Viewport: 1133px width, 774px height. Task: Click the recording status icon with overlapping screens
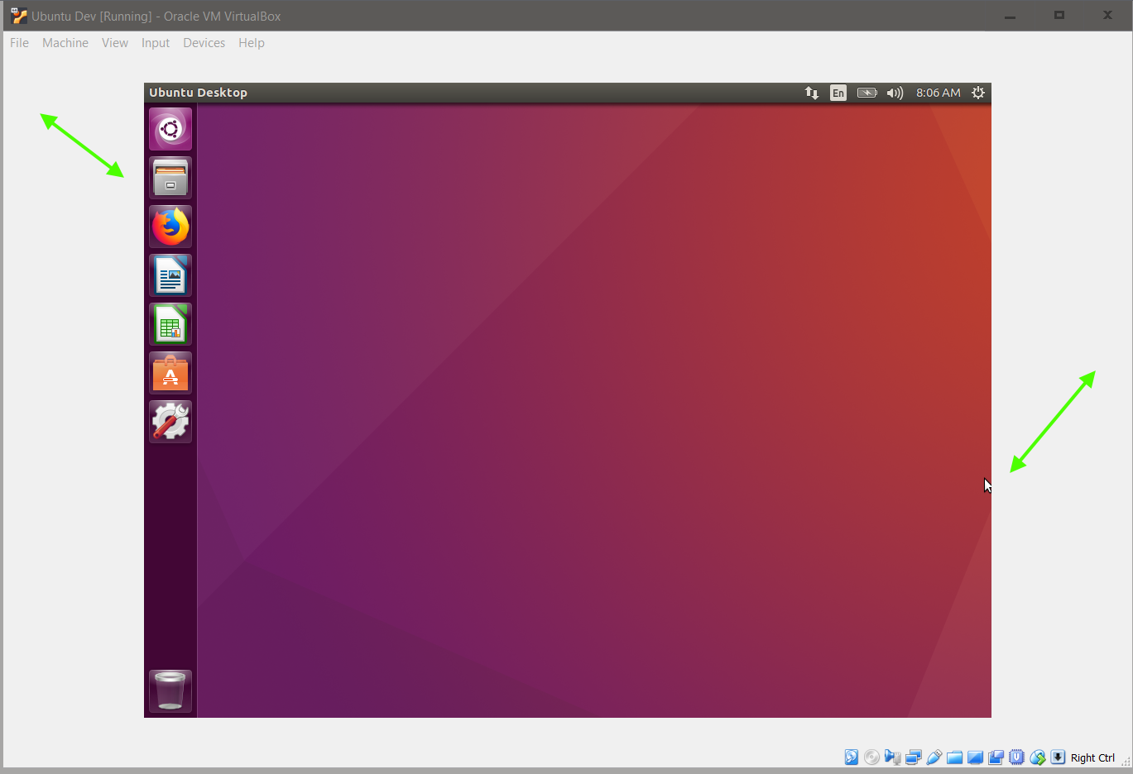point(996,757)
